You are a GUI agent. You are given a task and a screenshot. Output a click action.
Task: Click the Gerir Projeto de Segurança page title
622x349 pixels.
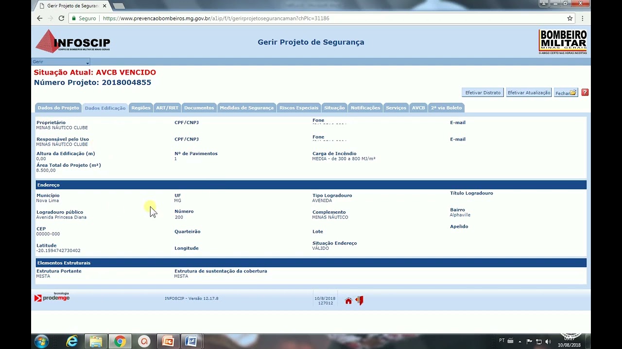311,42
